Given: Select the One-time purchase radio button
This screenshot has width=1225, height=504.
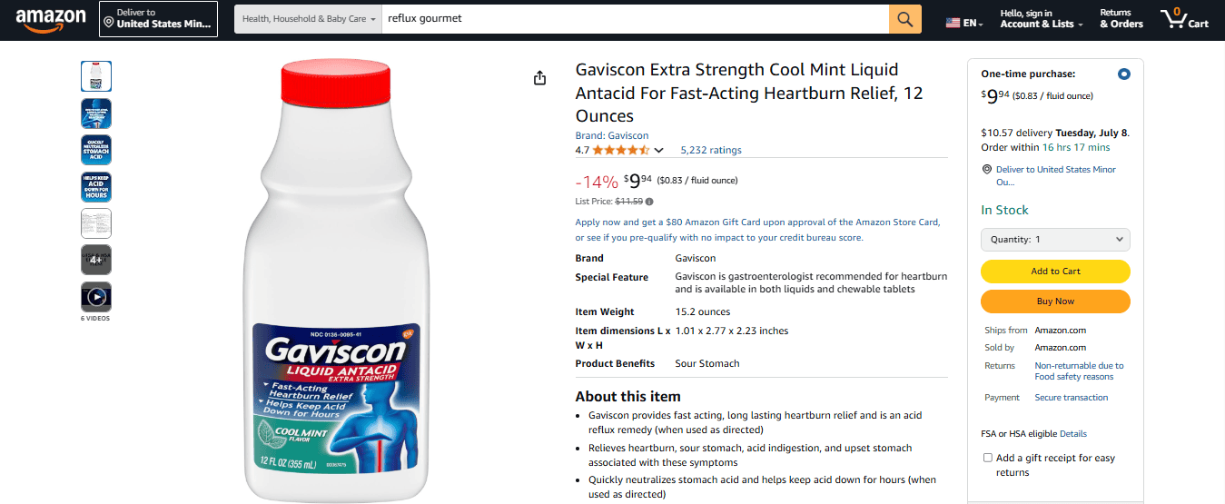Looking at the screenshot, I should pyautogui.click(x=1124, y=74).
